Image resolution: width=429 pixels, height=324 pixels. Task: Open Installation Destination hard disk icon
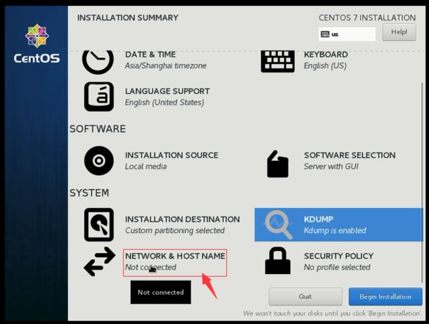99,225
